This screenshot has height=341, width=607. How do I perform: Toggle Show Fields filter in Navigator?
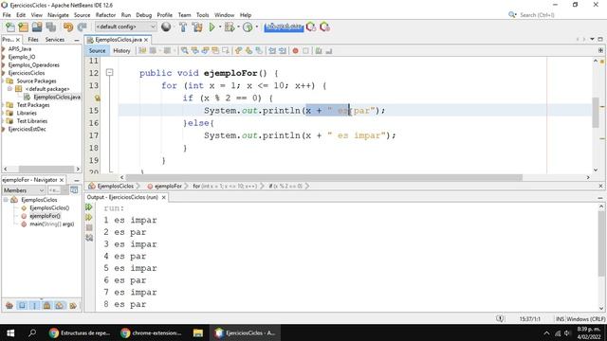(22, 305)
